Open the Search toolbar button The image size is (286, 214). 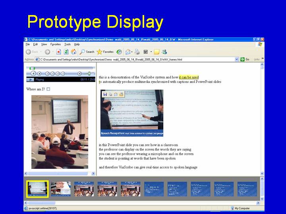click(87, 52)
